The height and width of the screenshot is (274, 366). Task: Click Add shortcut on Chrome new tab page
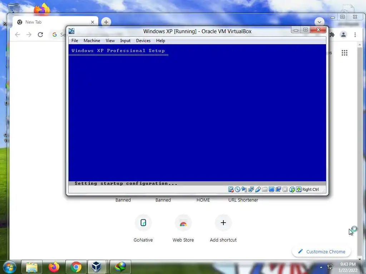click(x=223, y=228)
